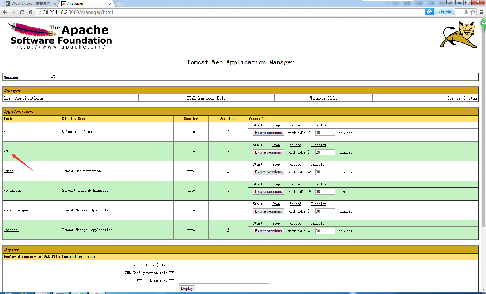The image size is (486, 294).
Task: Close the /manager browser tab
Action: 110,4
